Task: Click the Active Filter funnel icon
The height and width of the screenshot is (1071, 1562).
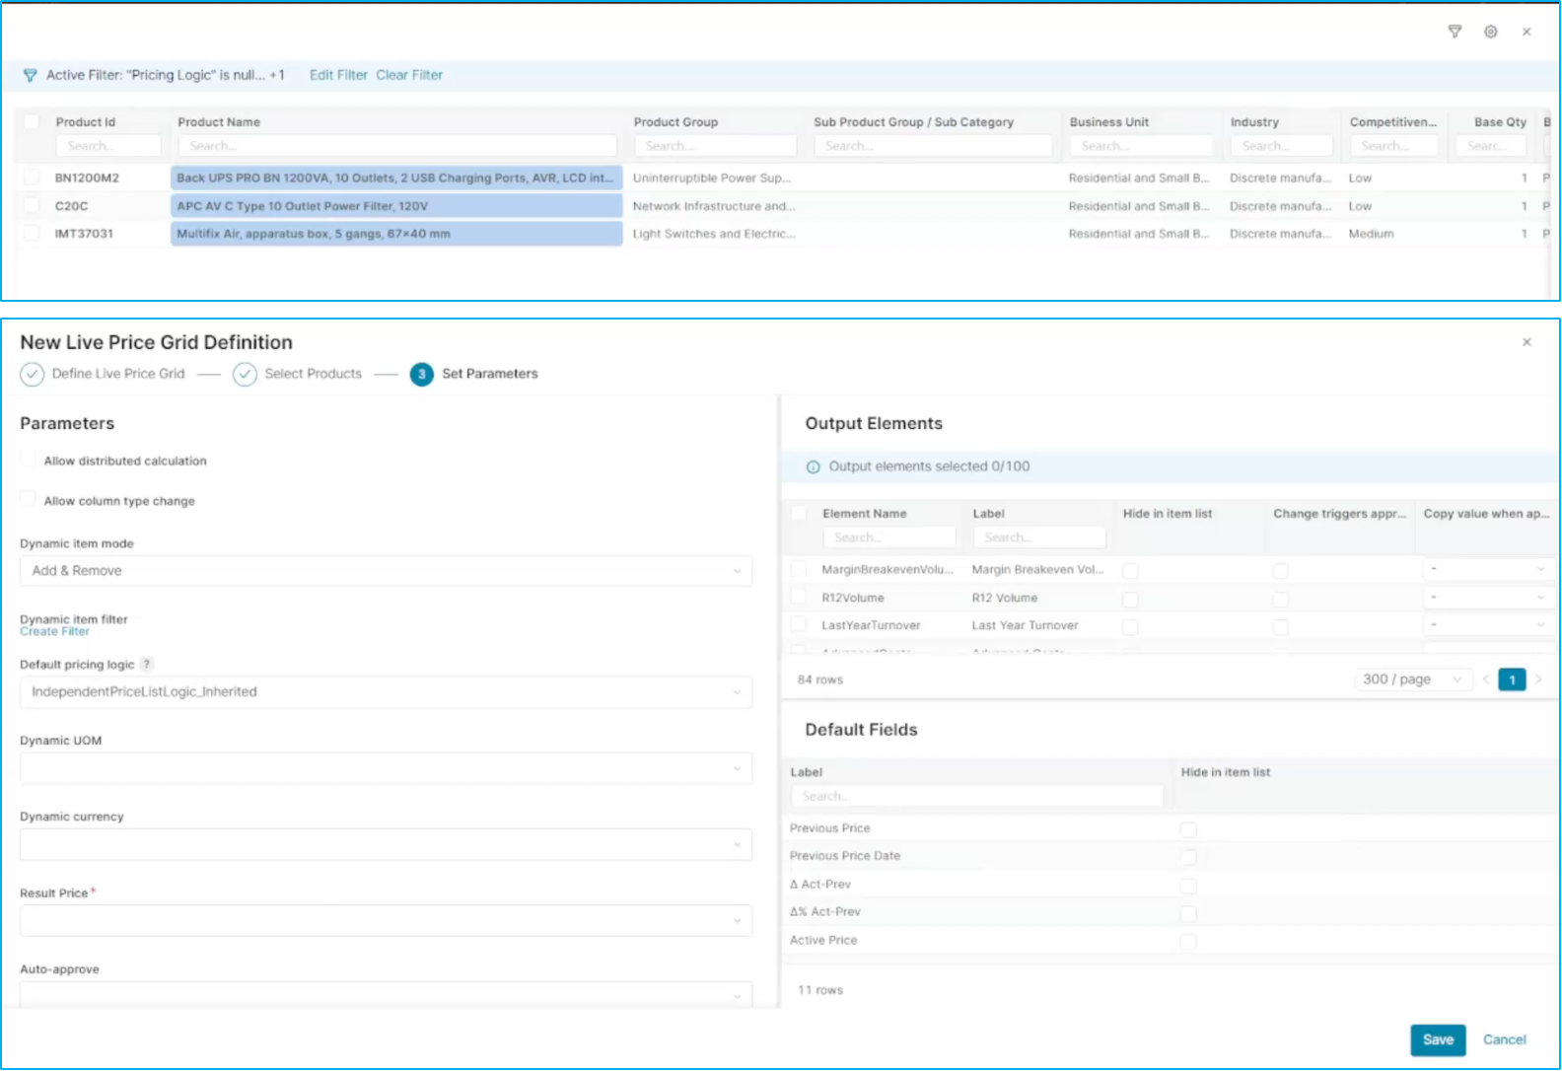Action: pos(30,75)
